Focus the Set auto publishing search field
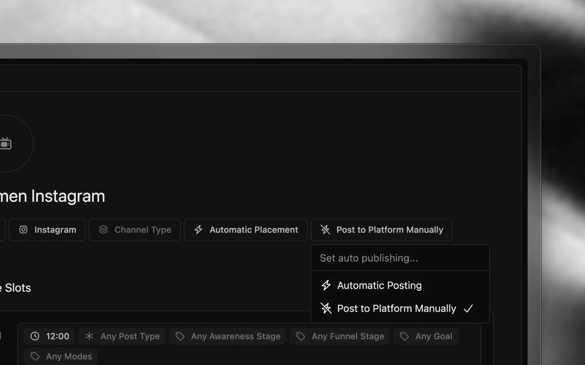Viewport: 585px width, 365px height. tap(400, 258)
